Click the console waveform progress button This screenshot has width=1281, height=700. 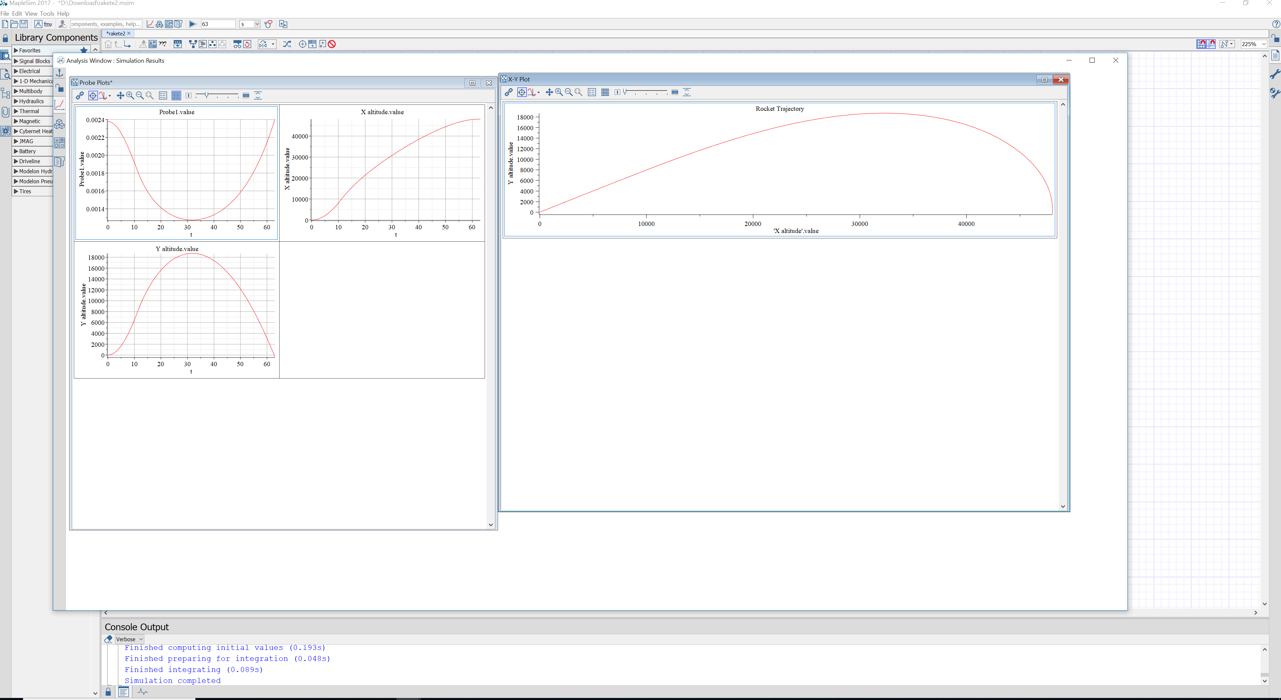coord(143,692)
